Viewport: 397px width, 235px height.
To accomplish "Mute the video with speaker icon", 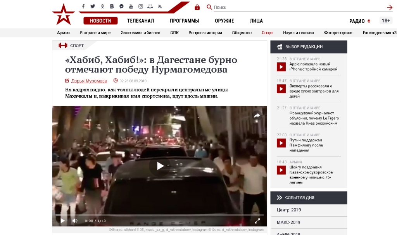I will coord(75,221).
